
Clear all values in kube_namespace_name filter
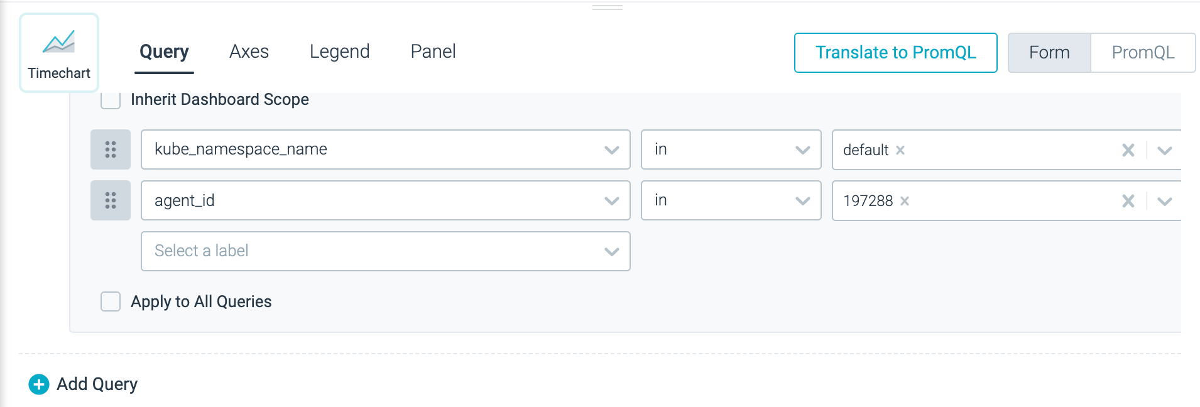coord(1128,150)
